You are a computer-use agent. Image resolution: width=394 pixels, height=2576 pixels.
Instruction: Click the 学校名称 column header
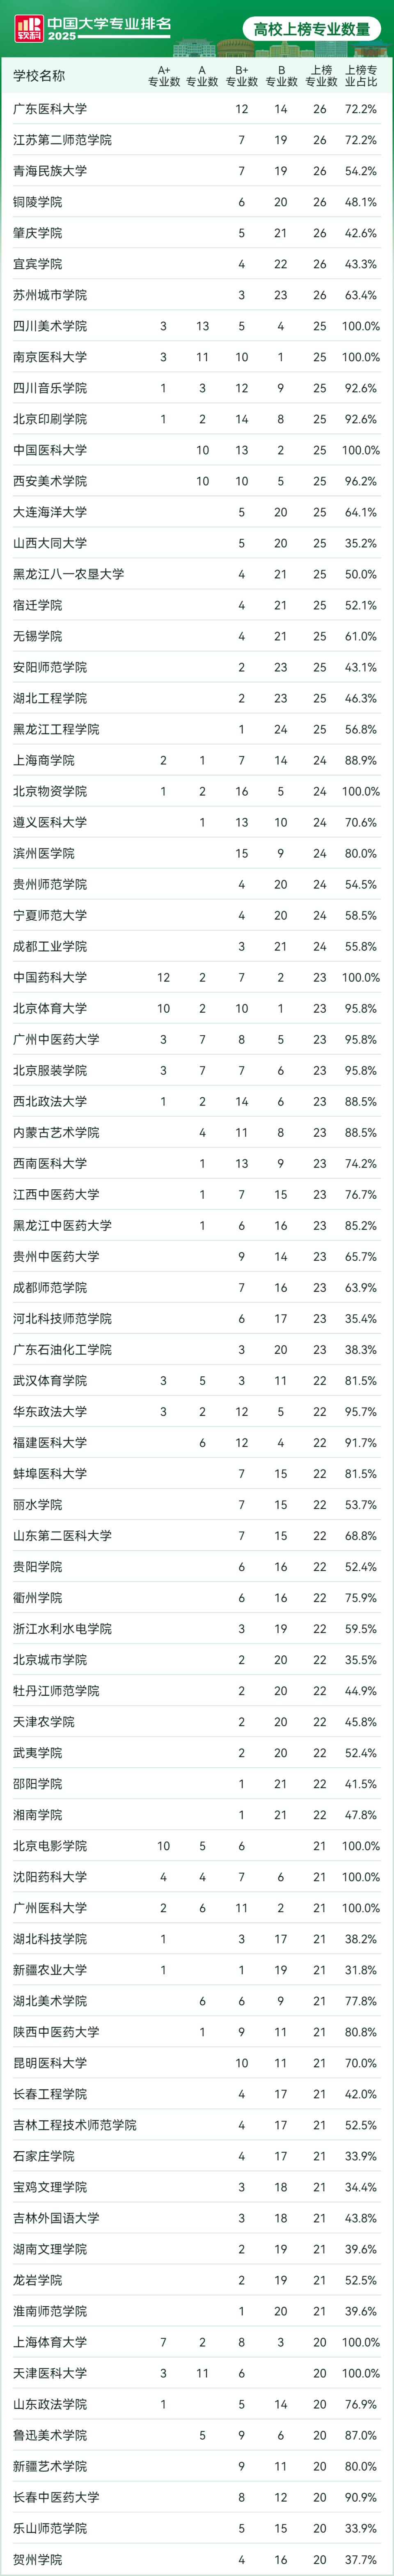click(39, 76)
